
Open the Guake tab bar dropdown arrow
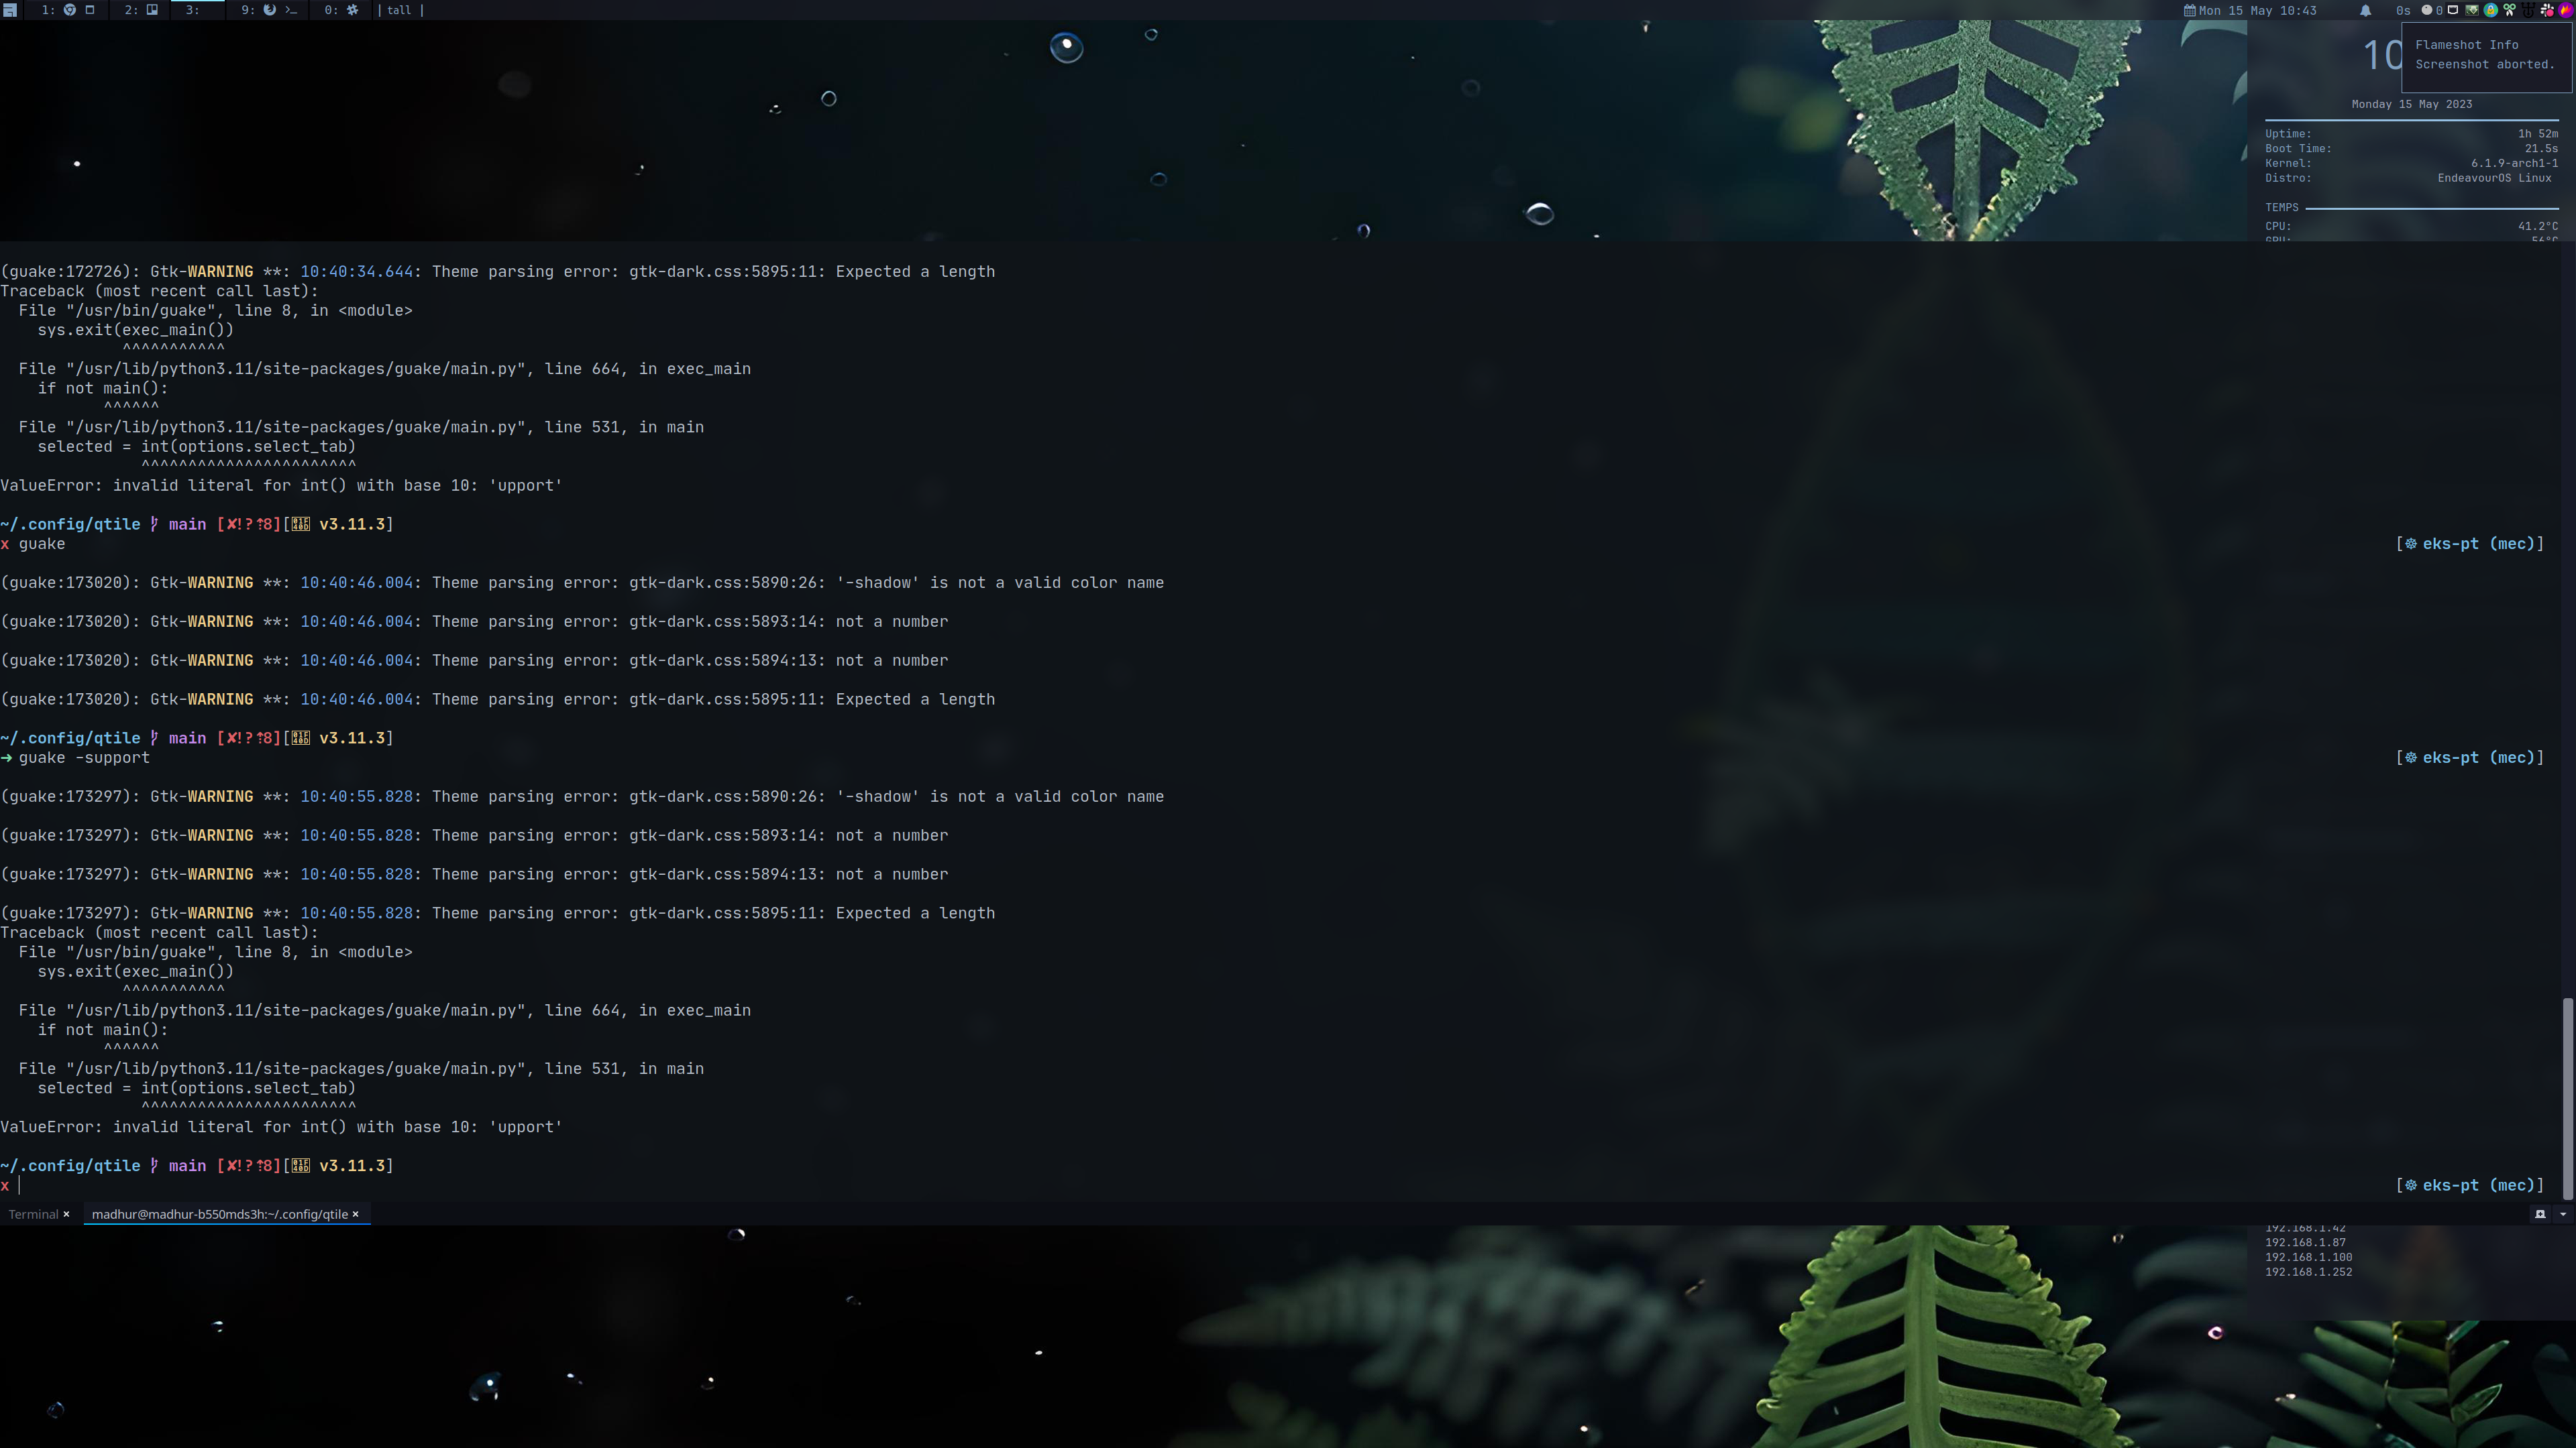[2562, 1214]
